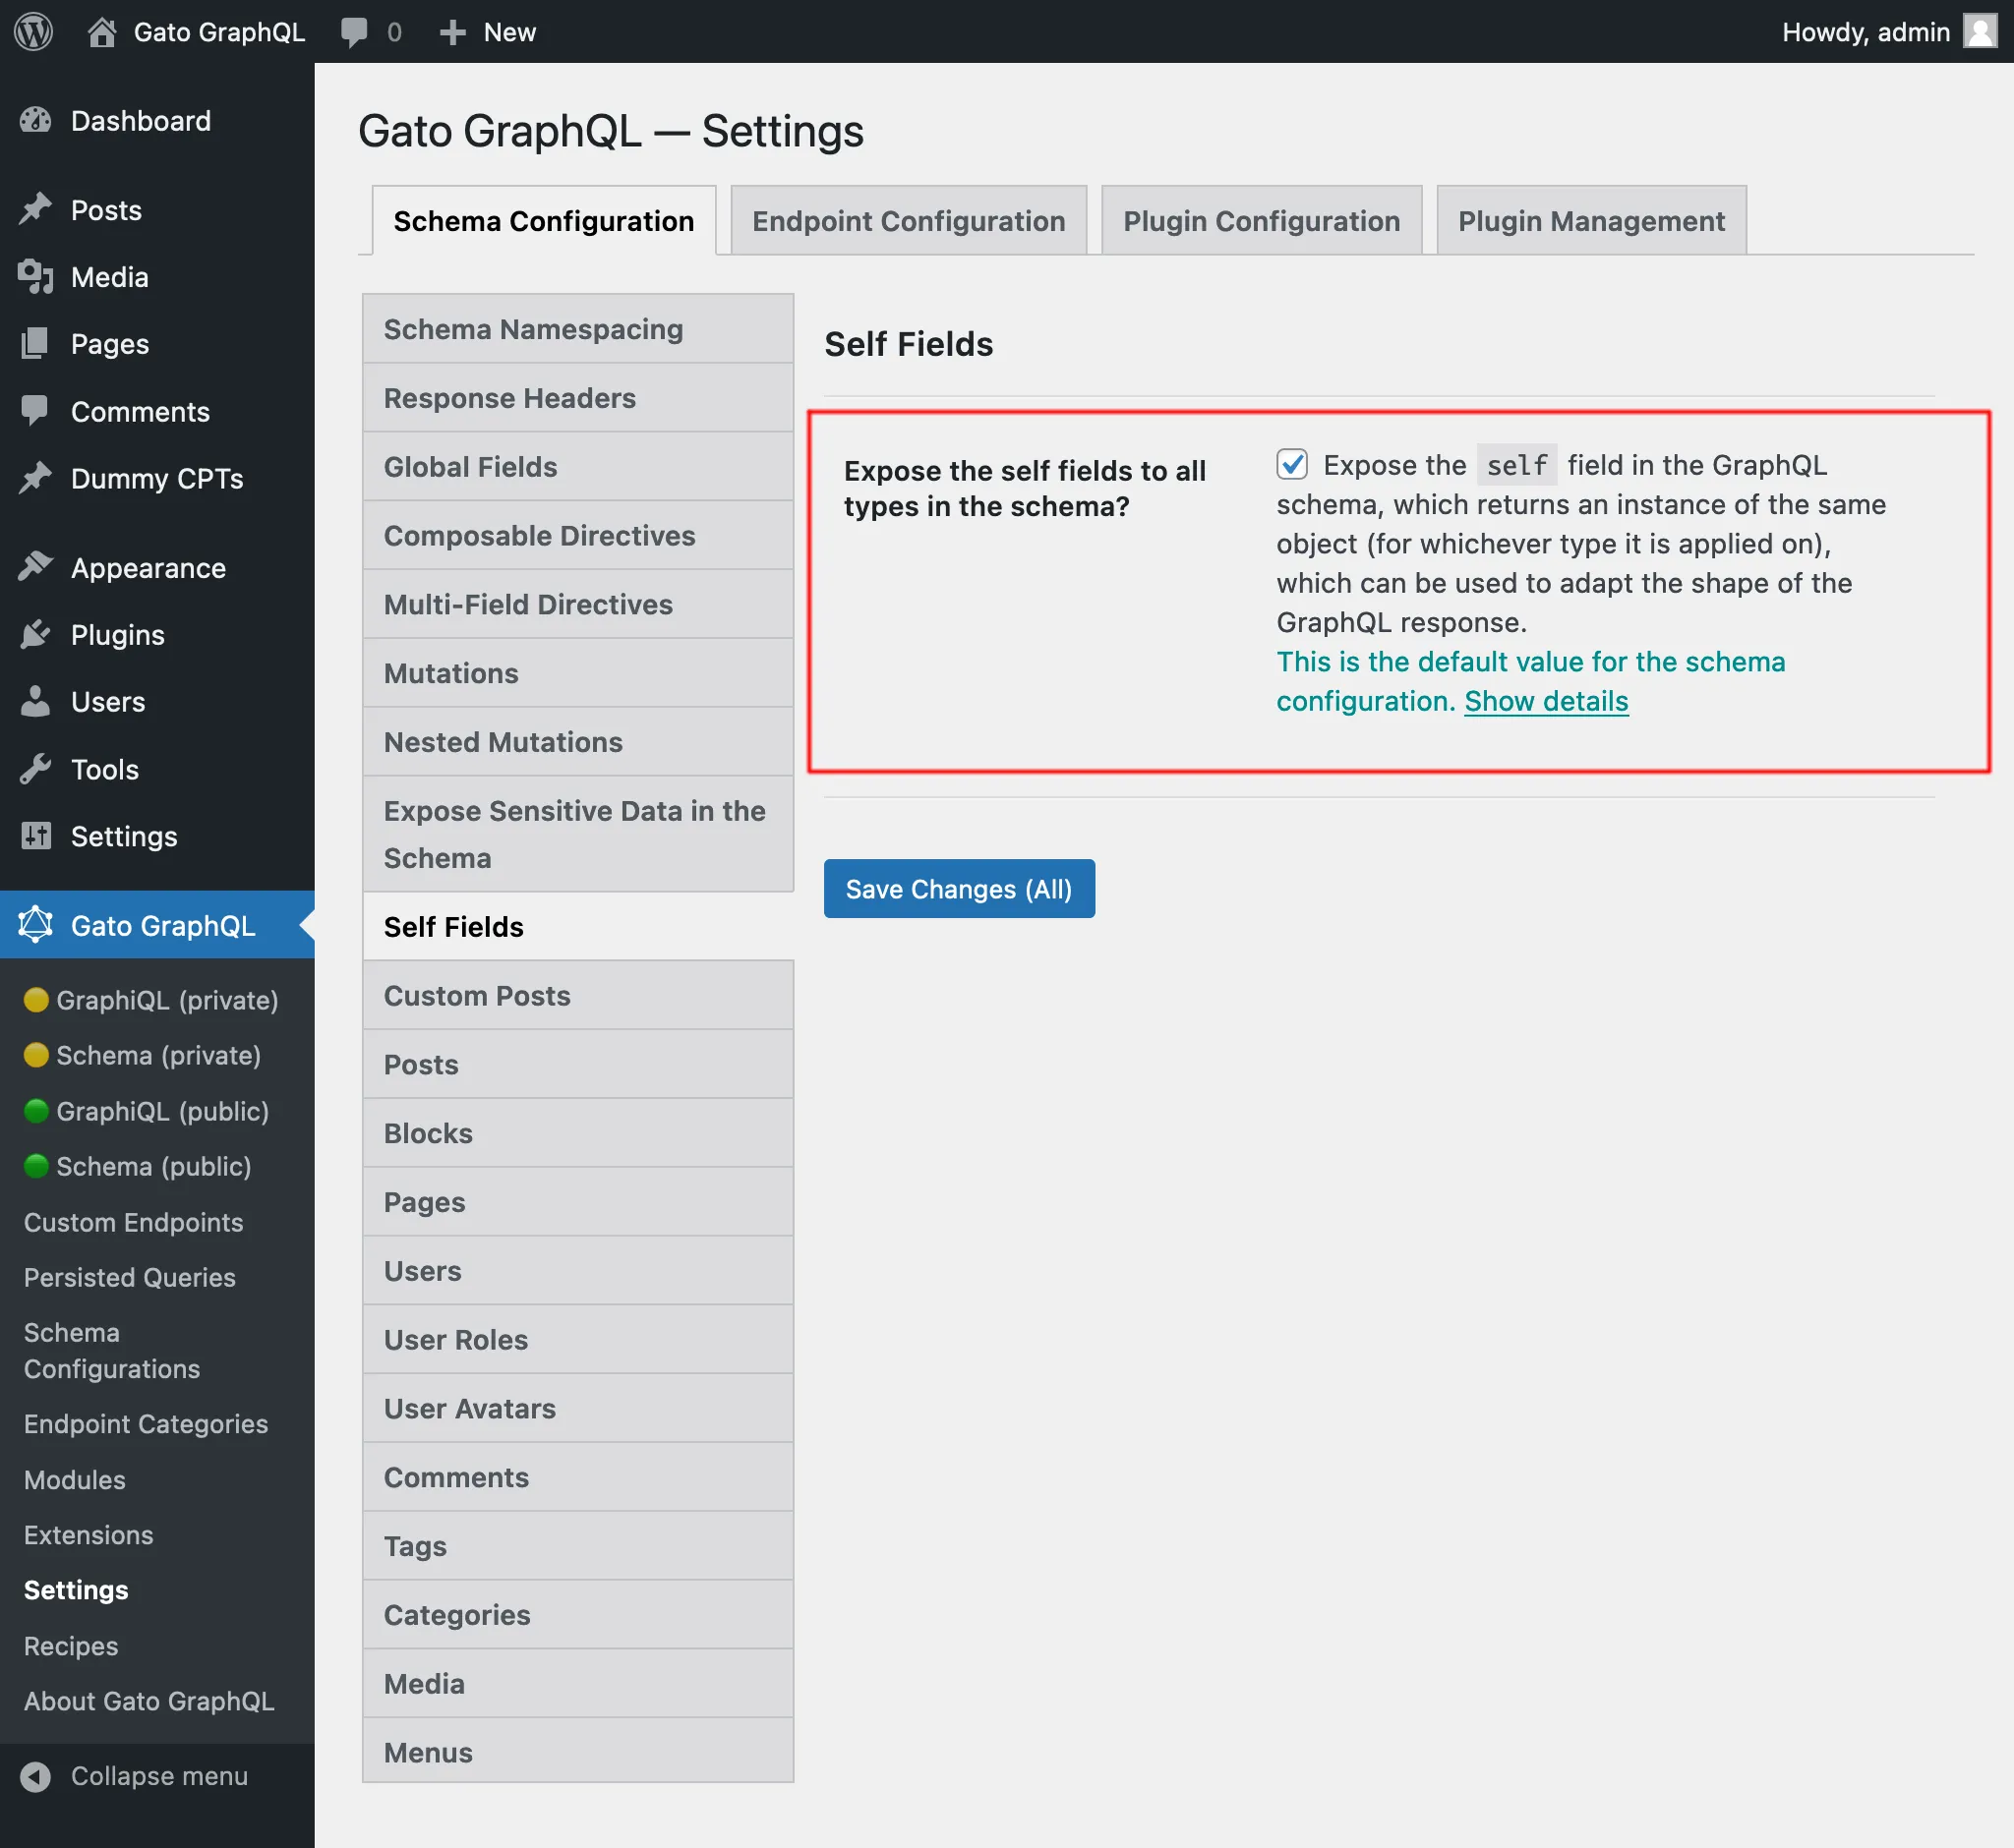The height and width of the screenshot is (1848, 2014).
Task: Select Schema Namespacing in settings list
Action: click(578, 329)
